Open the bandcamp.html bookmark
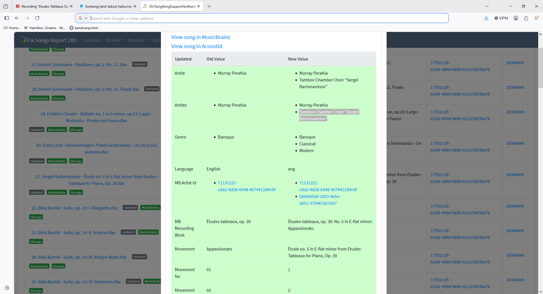This screenshot has width=543, height=294. tap(84, 28)
